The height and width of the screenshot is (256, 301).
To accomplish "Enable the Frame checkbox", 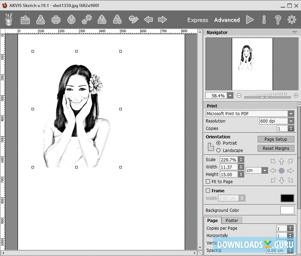I will click(x=208, y=191).
